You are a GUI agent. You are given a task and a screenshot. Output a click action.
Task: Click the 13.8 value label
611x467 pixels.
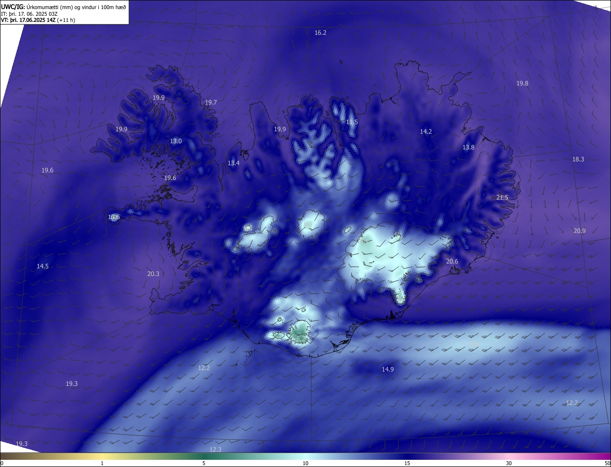[468, 147]
